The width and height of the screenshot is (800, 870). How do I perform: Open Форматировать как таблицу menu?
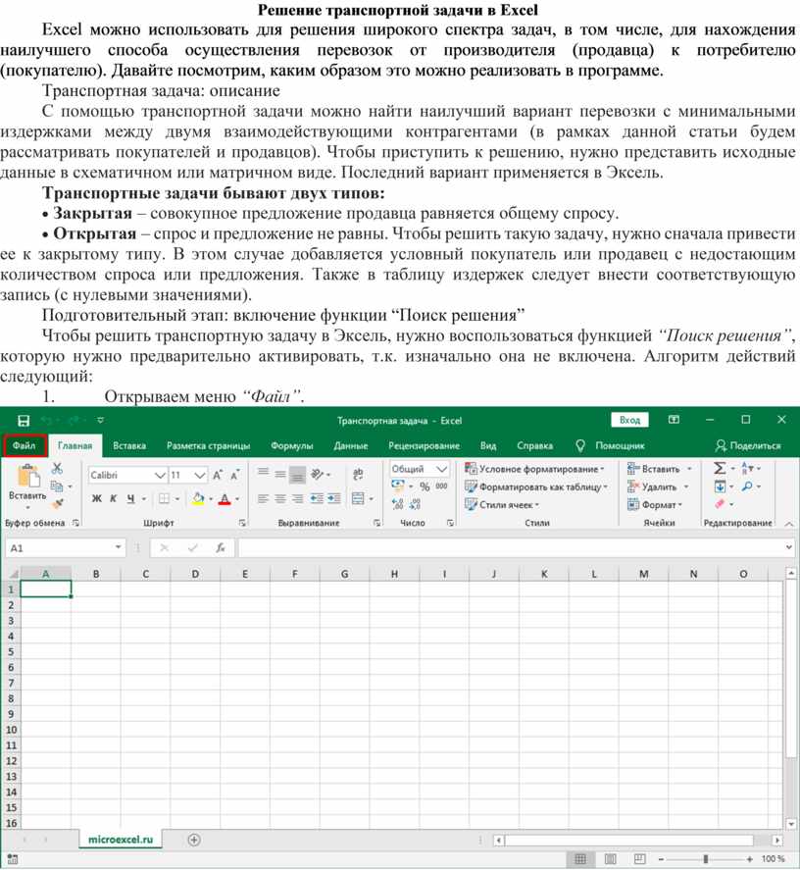click(536, 486)
